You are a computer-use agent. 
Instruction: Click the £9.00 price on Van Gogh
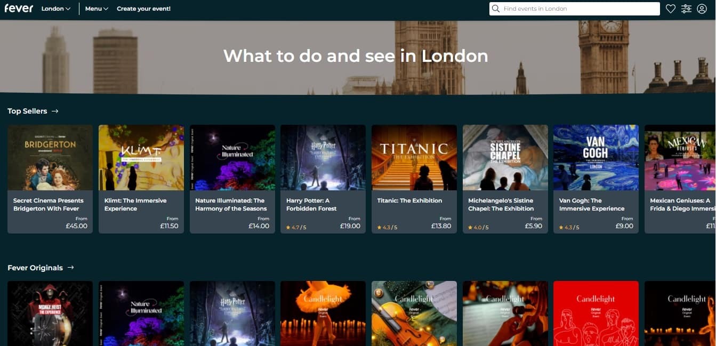[624, 226]
